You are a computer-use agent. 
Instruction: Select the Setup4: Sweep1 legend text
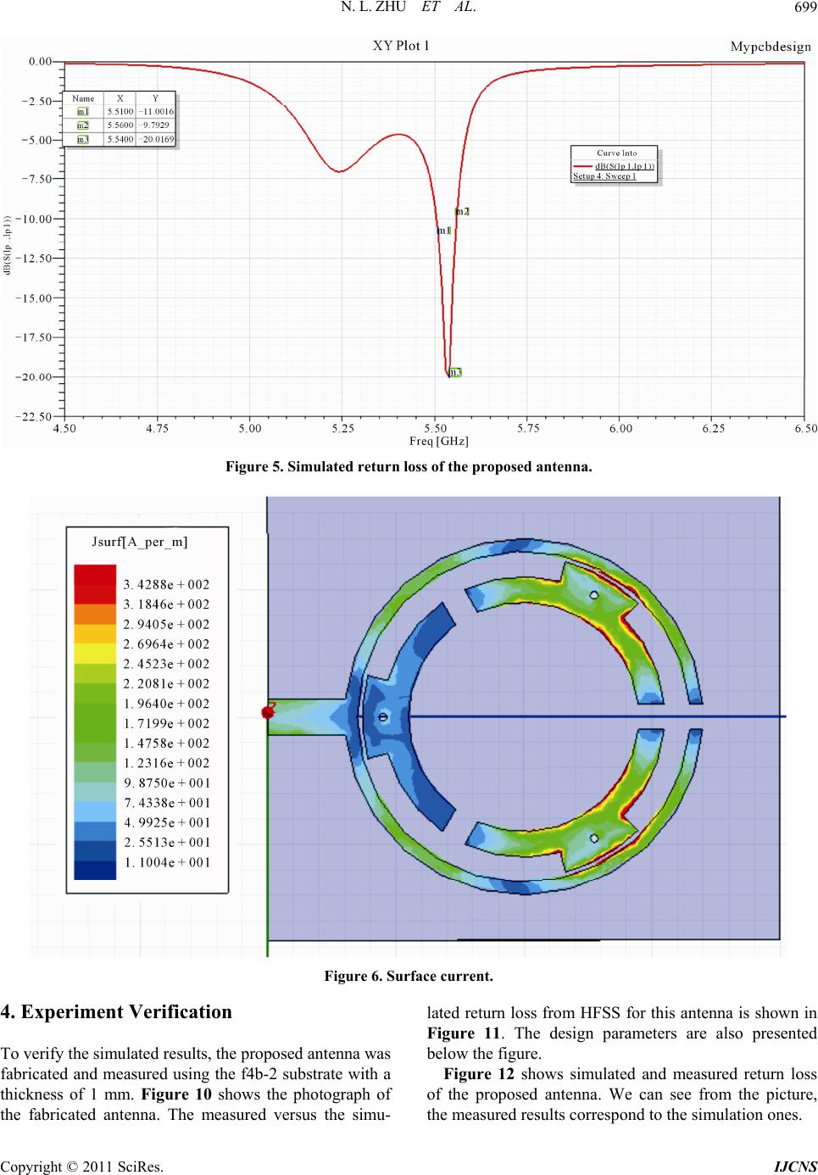(x=604, y=176)
